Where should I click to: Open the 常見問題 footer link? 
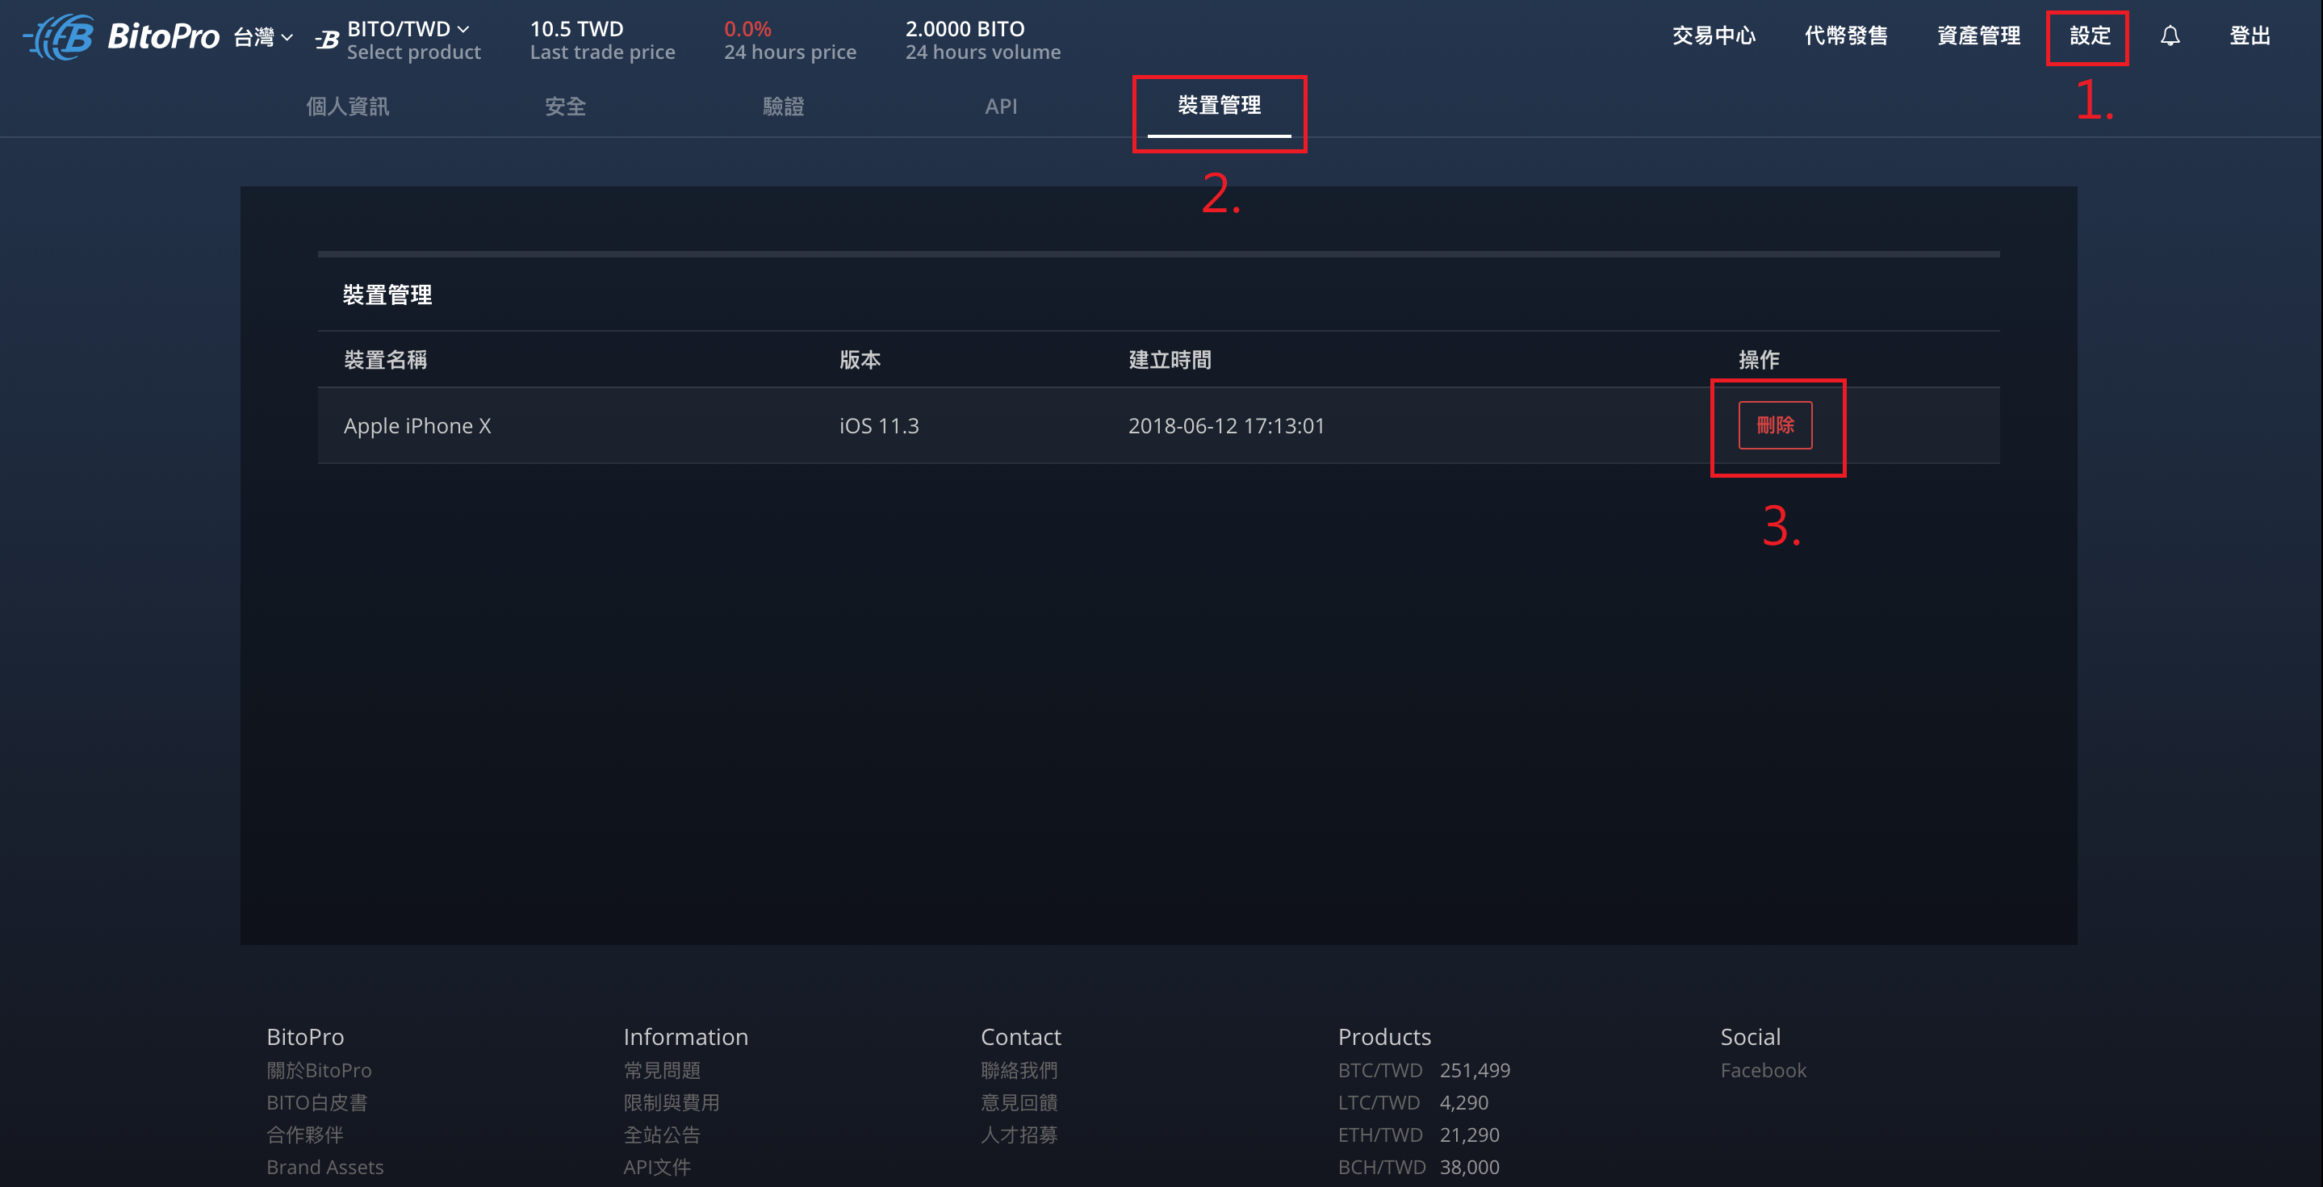coord(662,1070)
